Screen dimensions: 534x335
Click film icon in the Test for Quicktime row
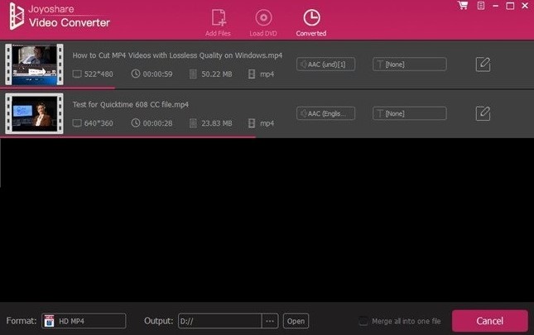click(252, 123)
